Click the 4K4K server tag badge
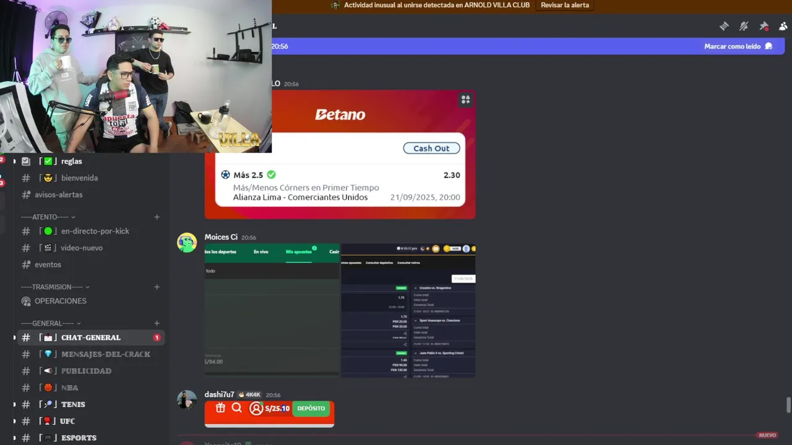The image size is (792, 445). (249, 394)
